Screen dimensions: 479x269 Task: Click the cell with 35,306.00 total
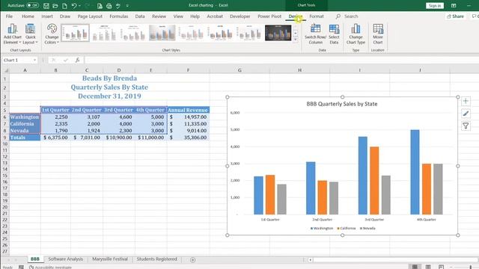(188, 137)
